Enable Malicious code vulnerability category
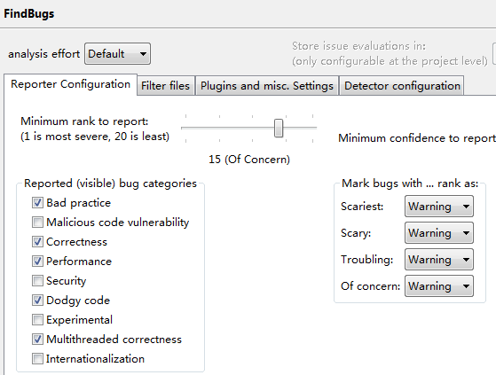This screenshot has height=375, width=496. tap(37, 223)
